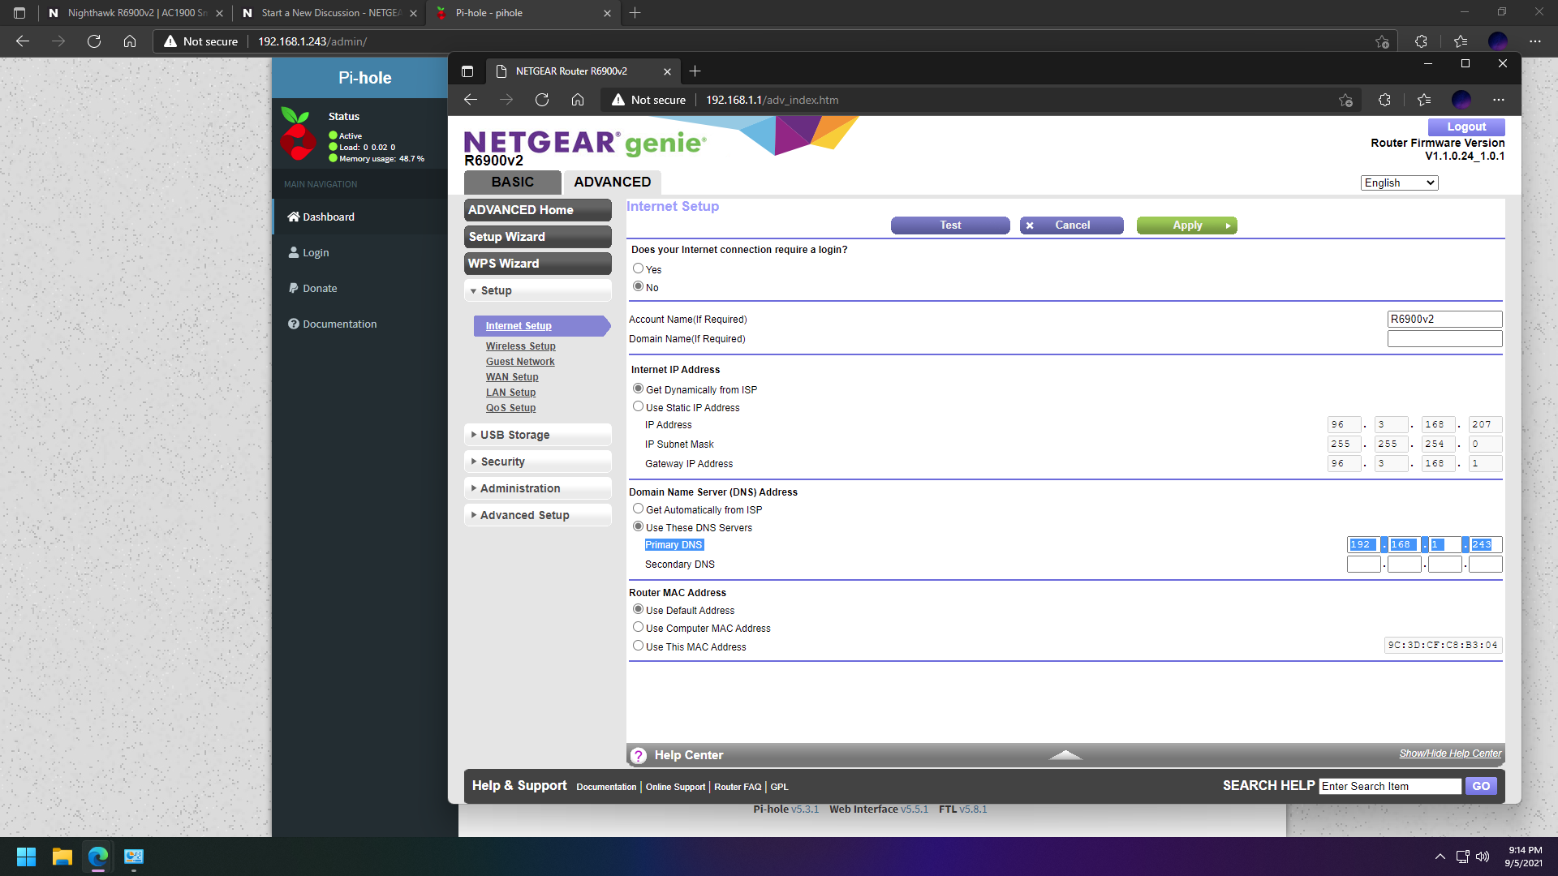Click the Pi-hole Donate PayPal icon

click(294, 288)
